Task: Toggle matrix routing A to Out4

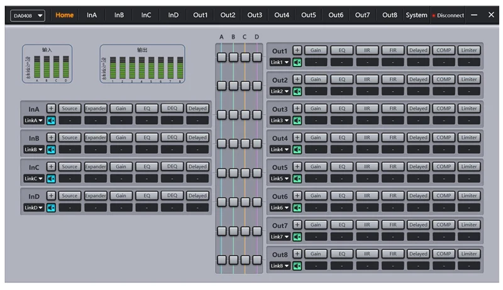Action: pos(222,144)
